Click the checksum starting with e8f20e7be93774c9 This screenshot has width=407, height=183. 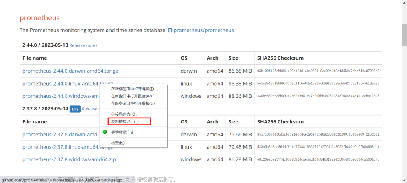click(x=318, y=159)
